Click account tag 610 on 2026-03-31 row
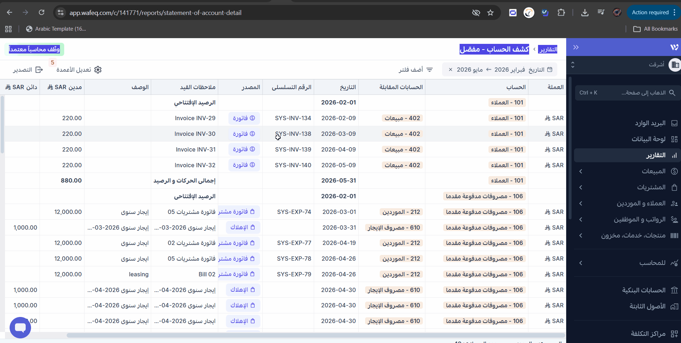Screen dimensions: 681x343 click(x=394, y=227)
